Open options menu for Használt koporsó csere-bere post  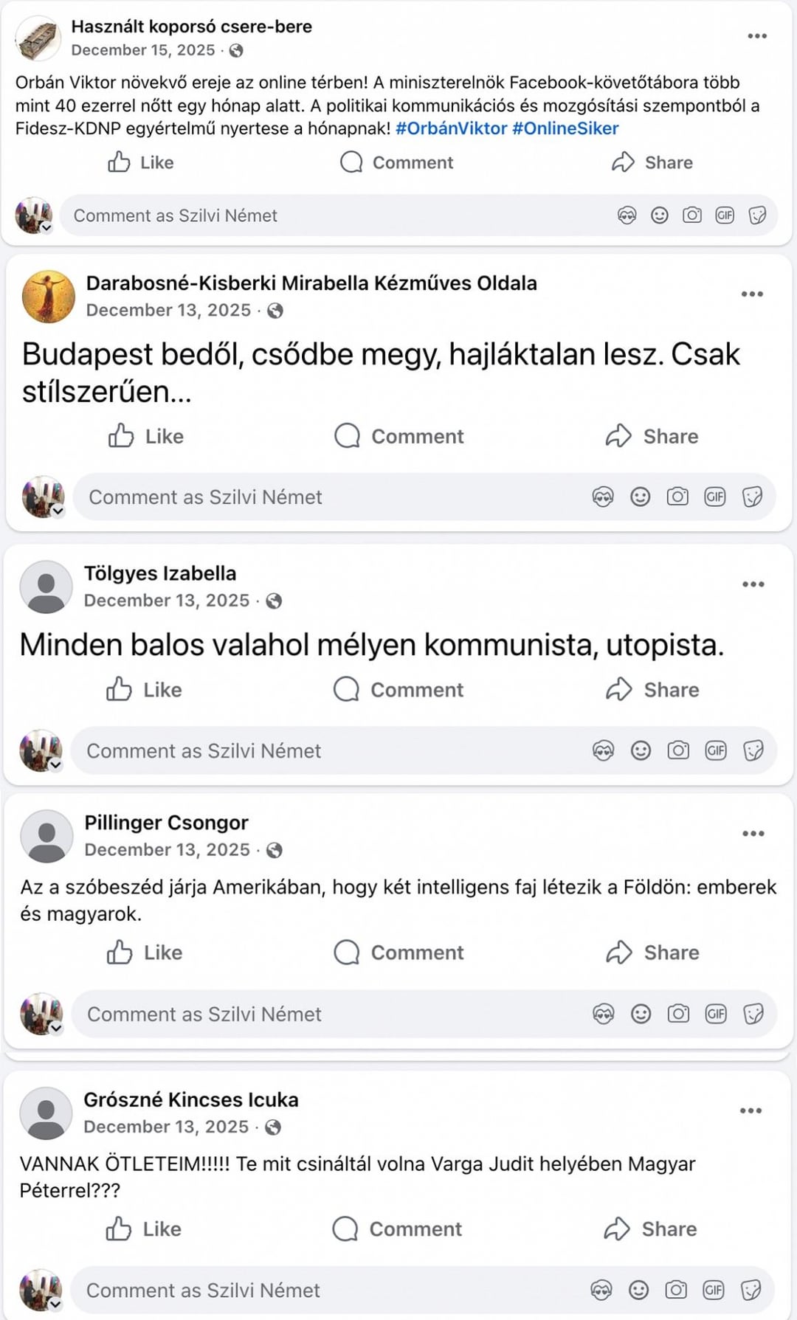pyautogui.click(x=757, y=36)
